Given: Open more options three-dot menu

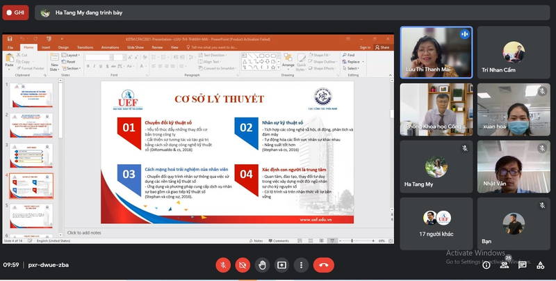Looking at the screenshot, I should [x=302, y=264].
